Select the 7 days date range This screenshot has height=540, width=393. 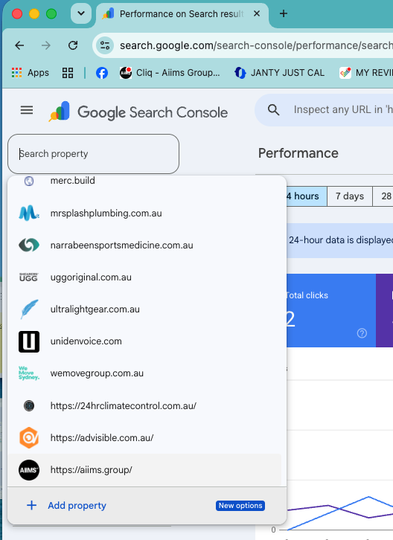(x=350, y=196)
